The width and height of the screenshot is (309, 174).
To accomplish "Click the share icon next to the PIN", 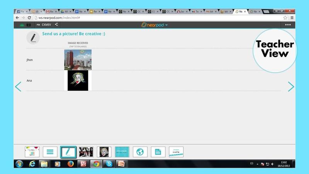I will tap(56, 25).
